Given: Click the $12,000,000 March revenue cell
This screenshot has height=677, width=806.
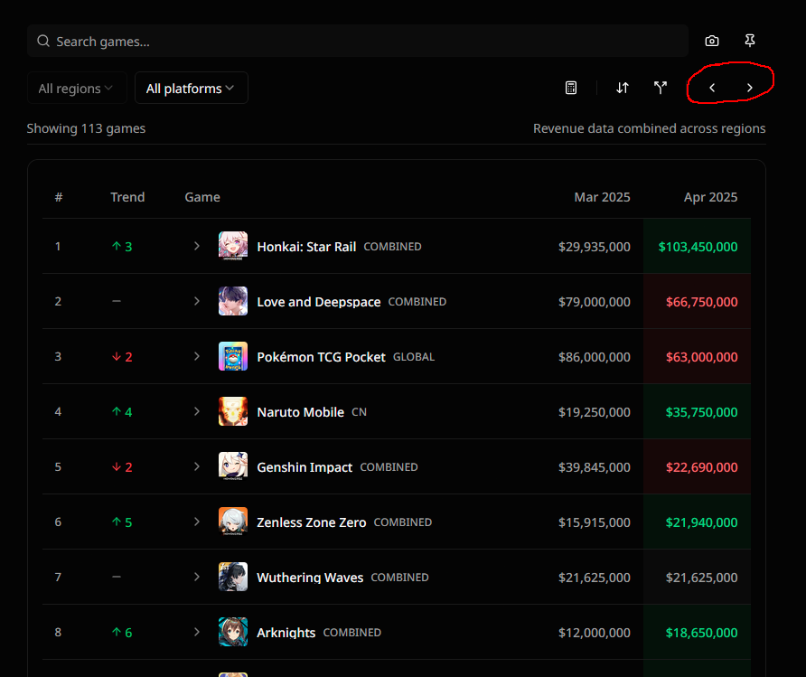Looking at the screenshot, I should (x=595, y=633).
